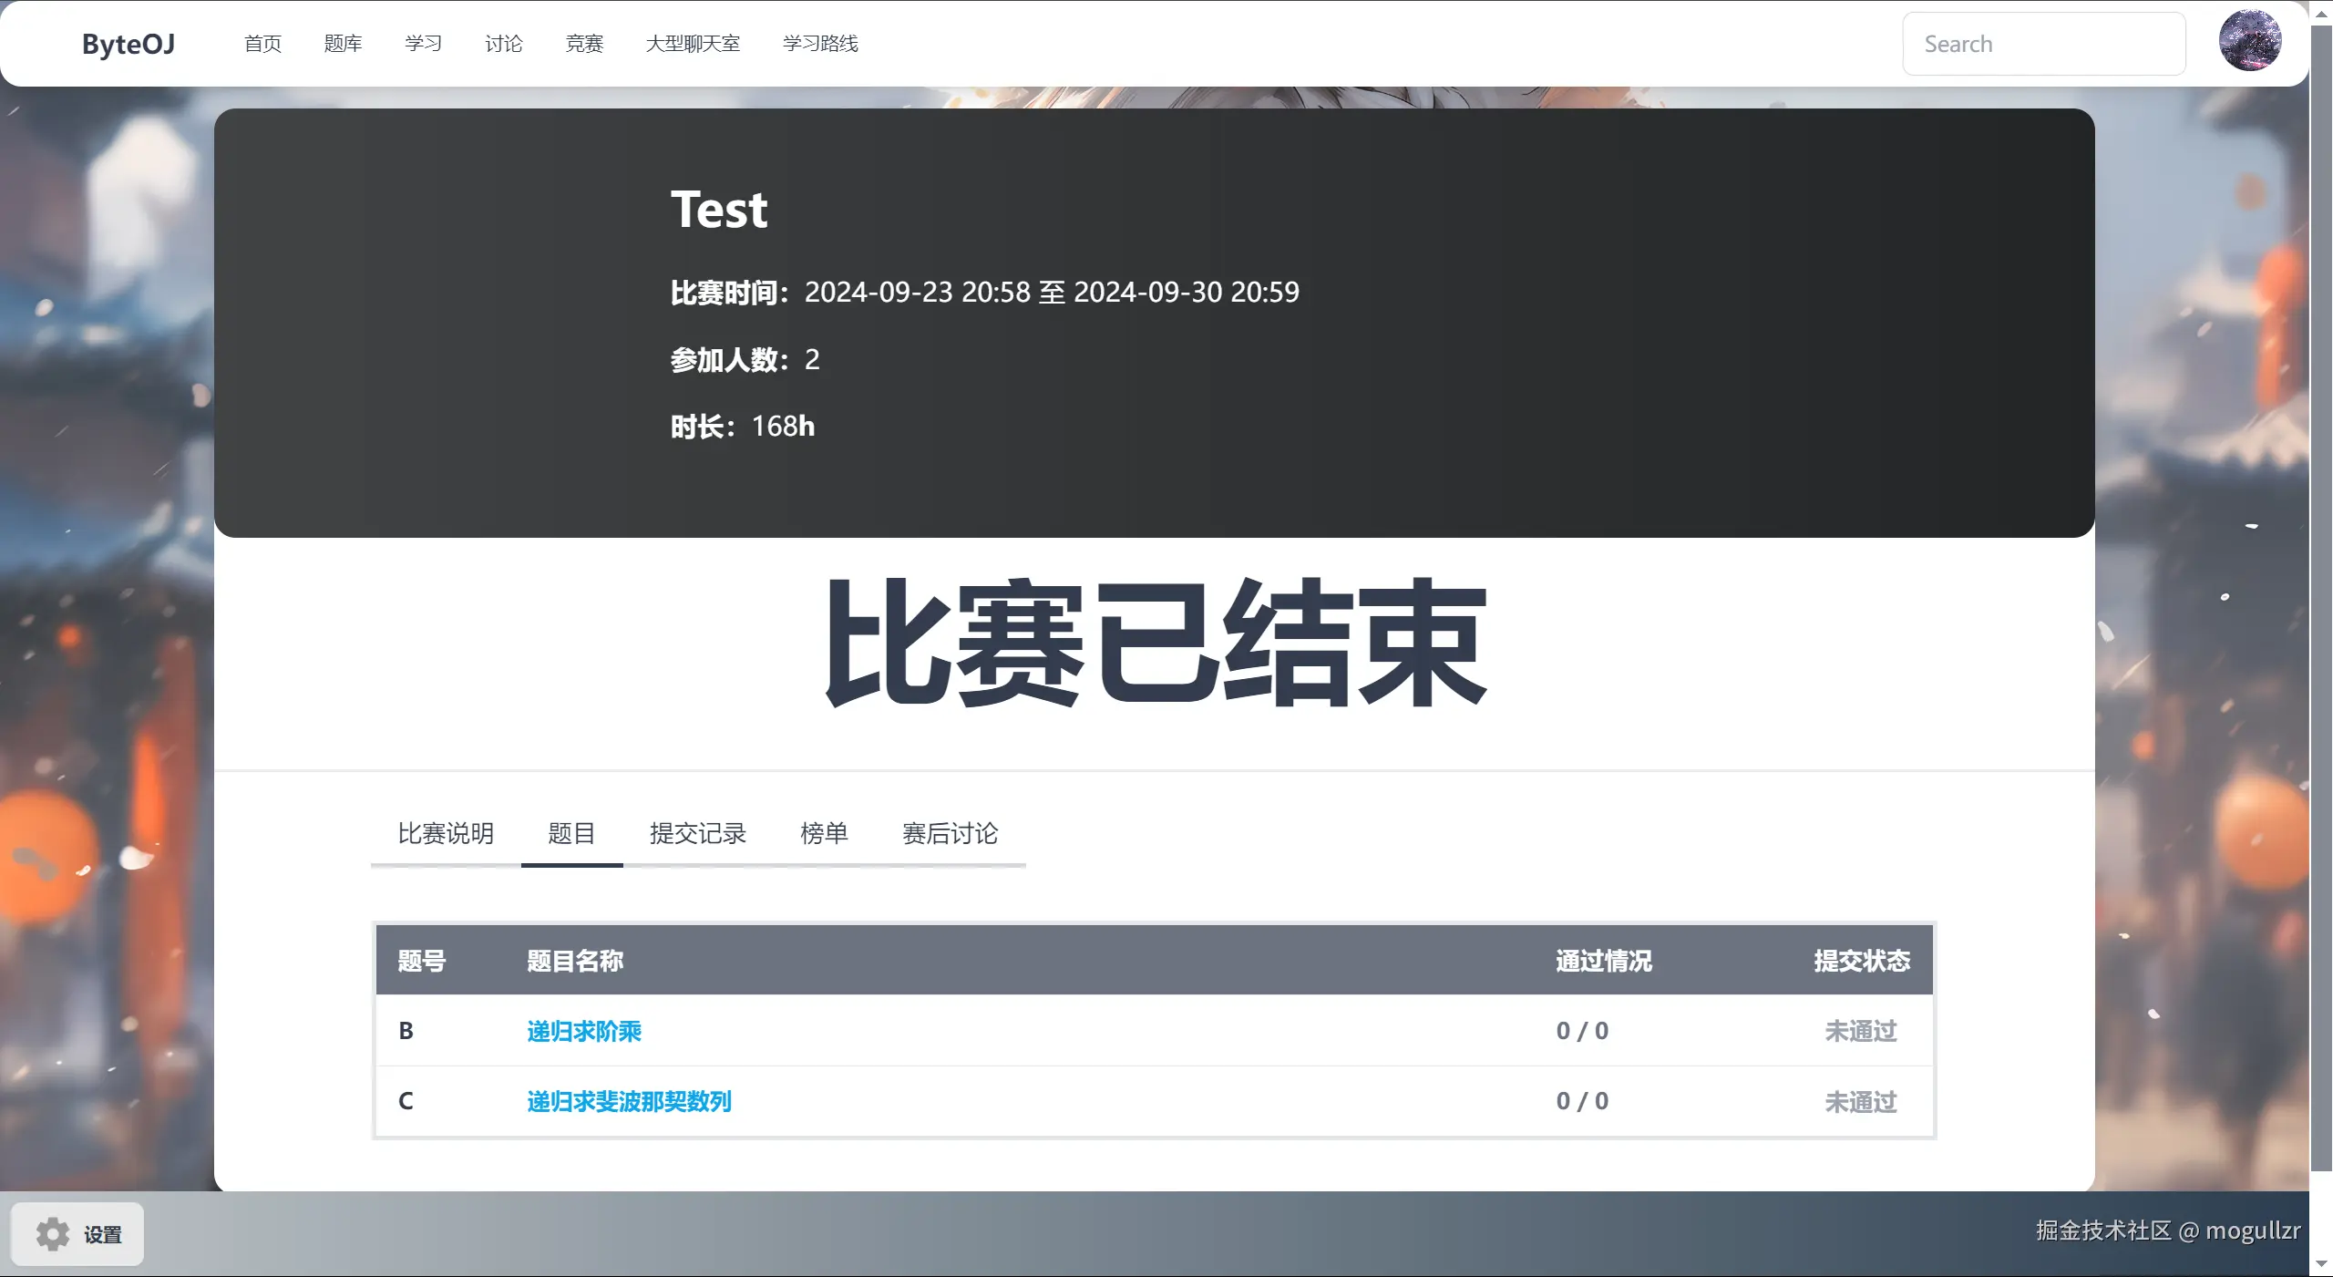This screenshot has width=2333, height=1277.
Task: Click inside the Search input field
Action: [2043, 43]
